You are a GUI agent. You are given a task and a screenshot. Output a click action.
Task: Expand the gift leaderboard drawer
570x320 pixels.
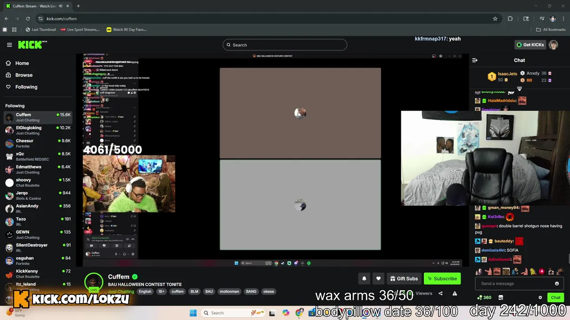point(519,89)
